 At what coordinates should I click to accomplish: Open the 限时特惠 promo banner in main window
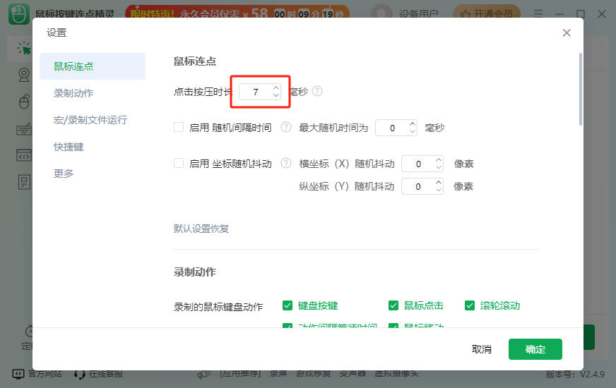coord(237,13)
